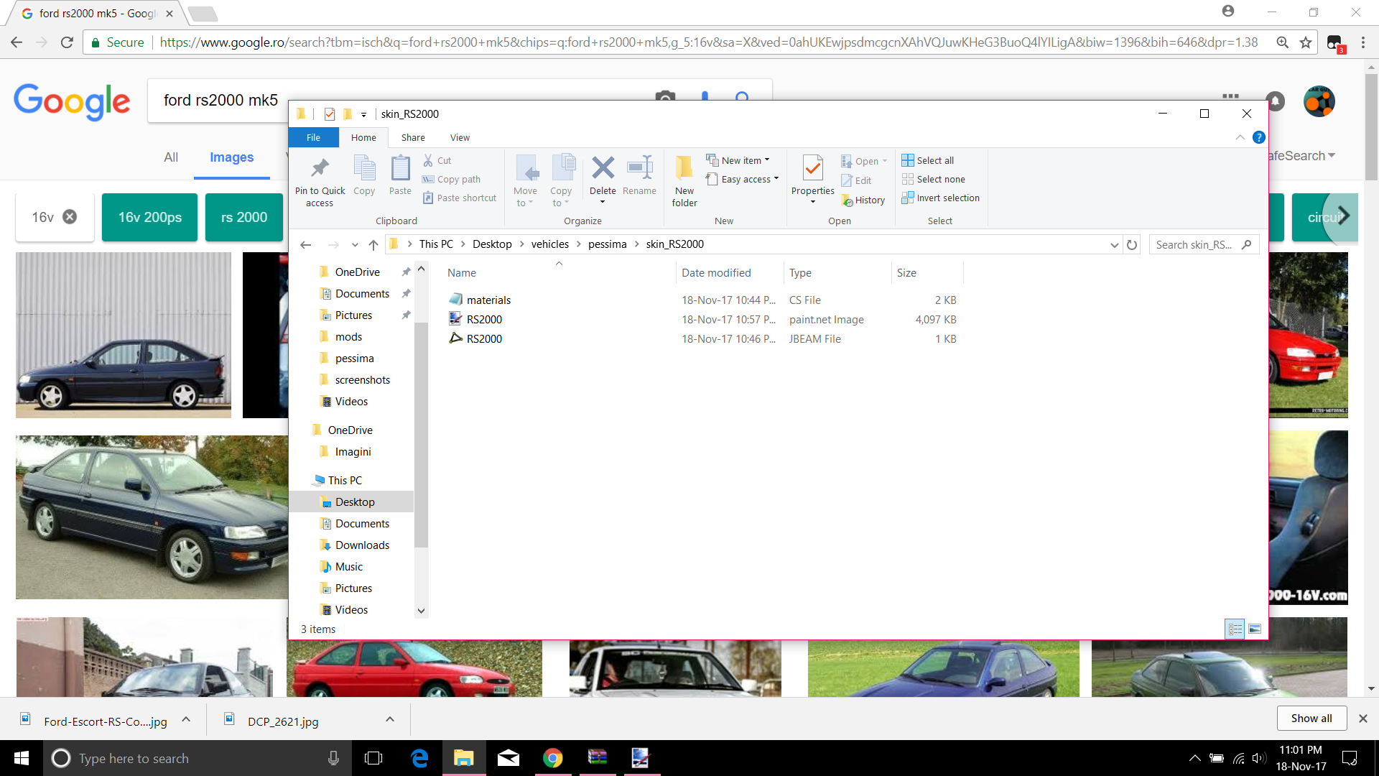Click Show all downloads button
This screenshot has height=776, width=1379.
(x=1311, y=719)
